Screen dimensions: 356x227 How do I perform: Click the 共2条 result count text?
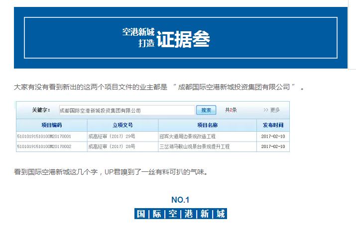tap(231, 110)
